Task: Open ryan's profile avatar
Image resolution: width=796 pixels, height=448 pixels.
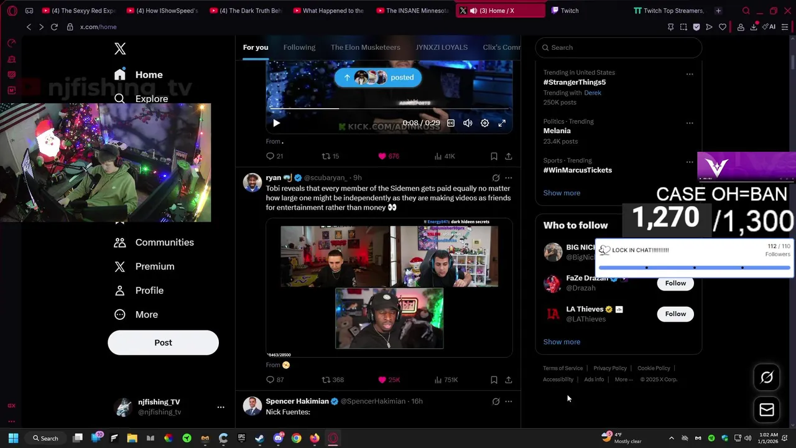Action: [252, 183]
